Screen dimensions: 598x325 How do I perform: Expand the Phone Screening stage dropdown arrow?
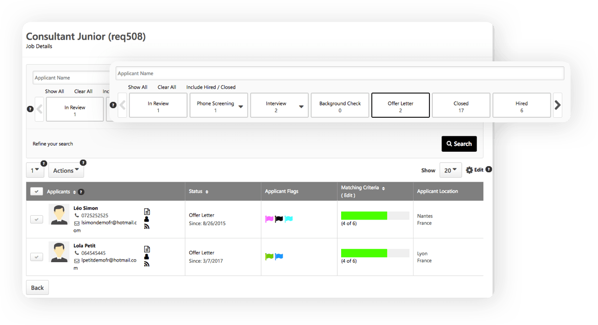[x=241, y=107]
